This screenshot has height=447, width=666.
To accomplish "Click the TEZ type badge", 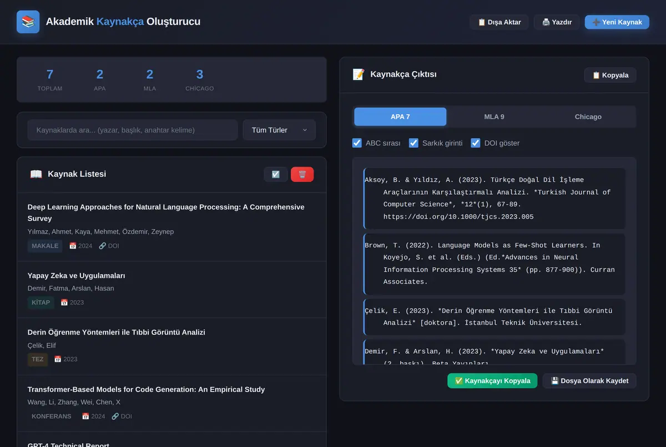I will [x=38, y=359].
